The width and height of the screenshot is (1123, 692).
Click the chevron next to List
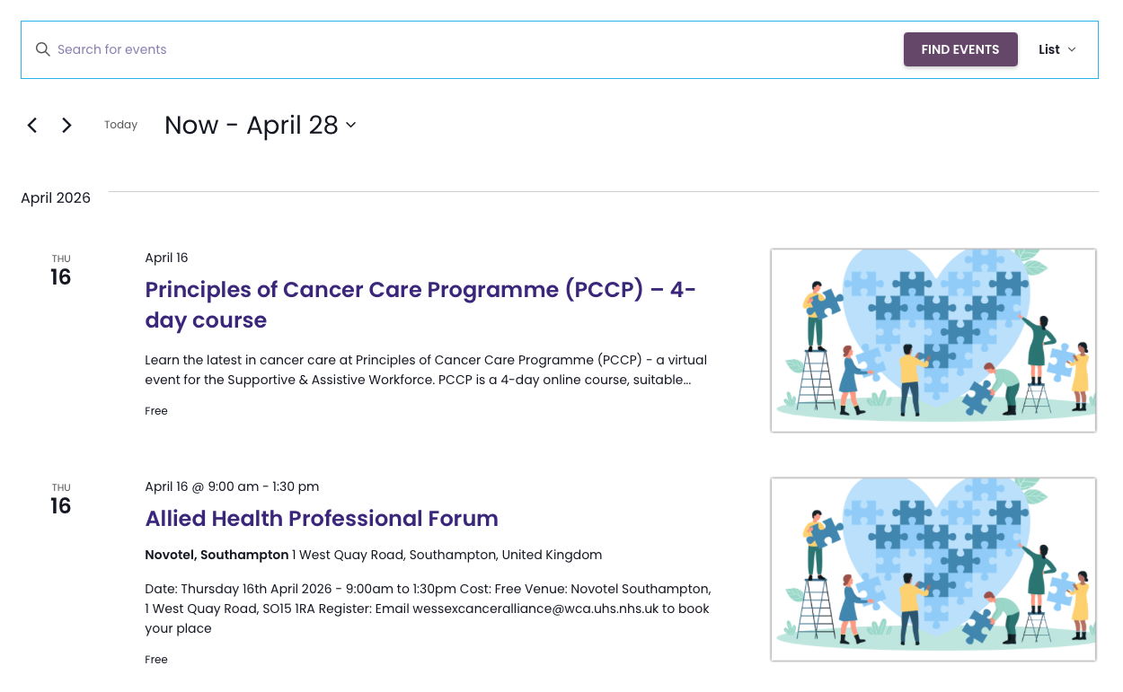tap(1072, 50)
